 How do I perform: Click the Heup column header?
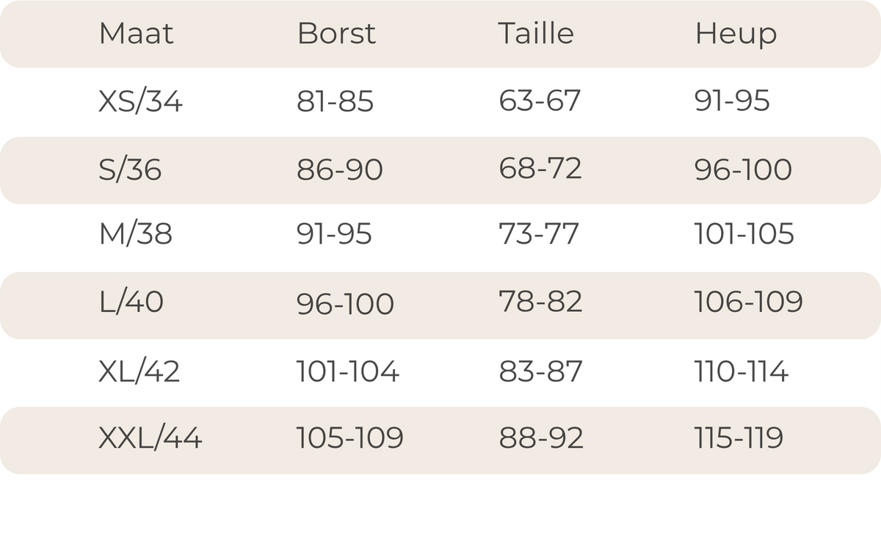point(736,35)
